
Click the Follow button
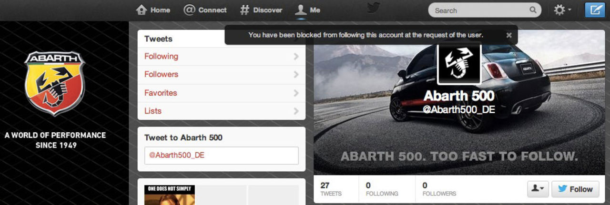pyautogui.click(x=575, y=189)
